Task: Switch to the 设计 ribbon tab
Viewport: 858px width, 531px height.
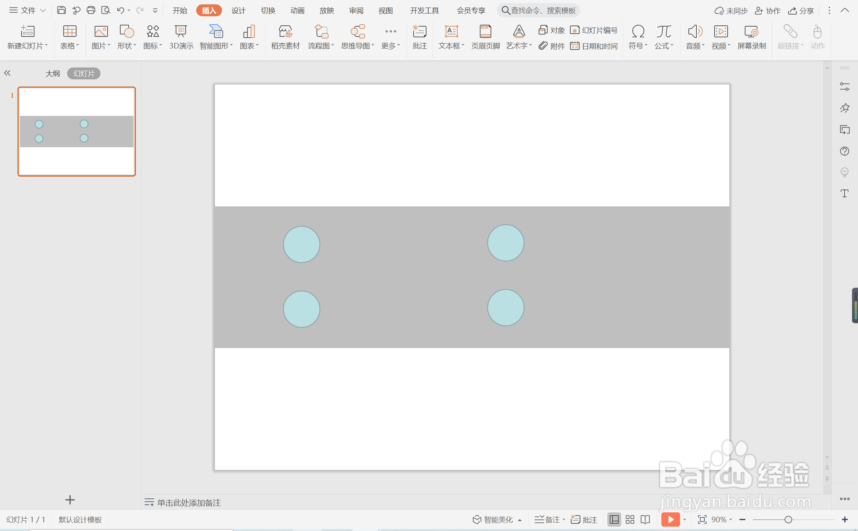Action: tap(238, 10)
